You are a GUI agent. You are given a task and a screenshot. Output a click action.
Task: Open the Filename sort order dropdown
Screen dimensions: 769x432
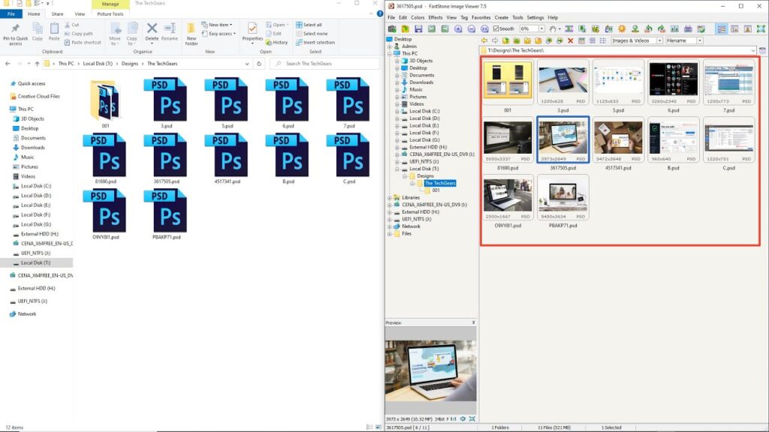coord(700,40)
